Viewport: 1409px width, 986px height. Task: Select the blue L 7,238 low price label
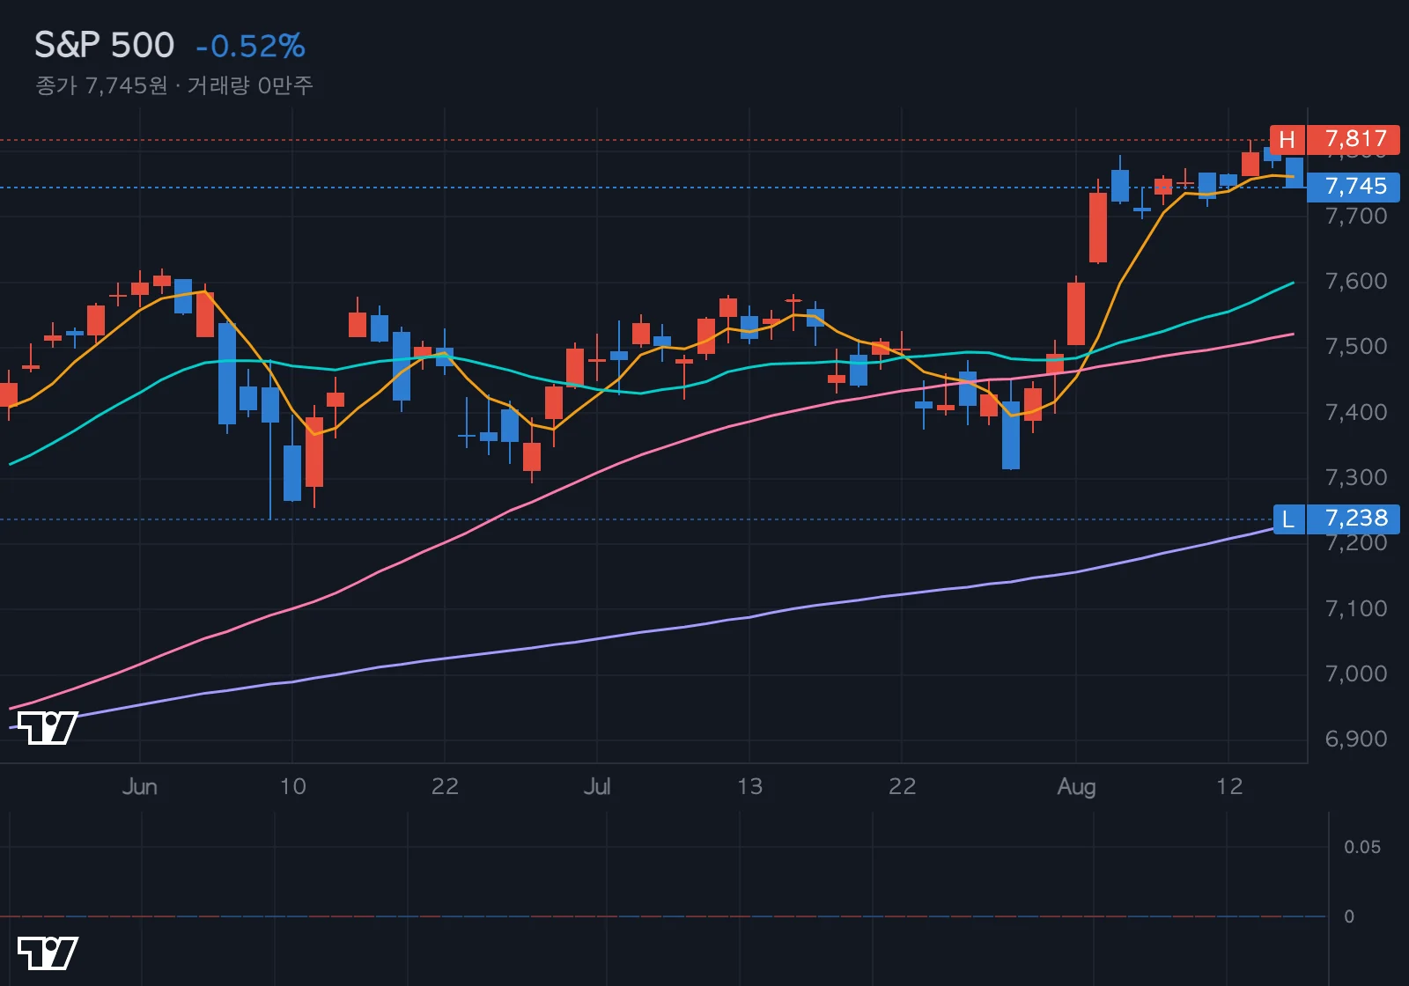pyautogui.click(x=1337, y=519)
